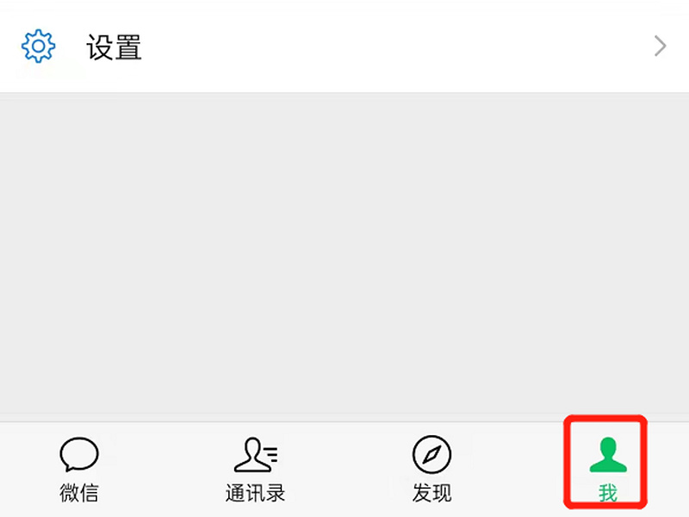Select the 发现 tab label text
The image size is (689, 517).
point(432,493)
